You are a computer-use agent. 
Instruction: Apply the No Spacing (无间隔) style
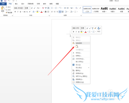click(96, 10)
